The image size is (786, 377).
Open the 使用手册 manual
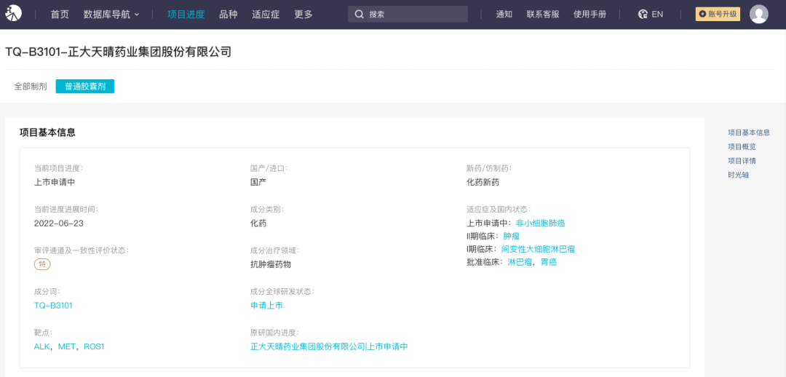(589, 15)
